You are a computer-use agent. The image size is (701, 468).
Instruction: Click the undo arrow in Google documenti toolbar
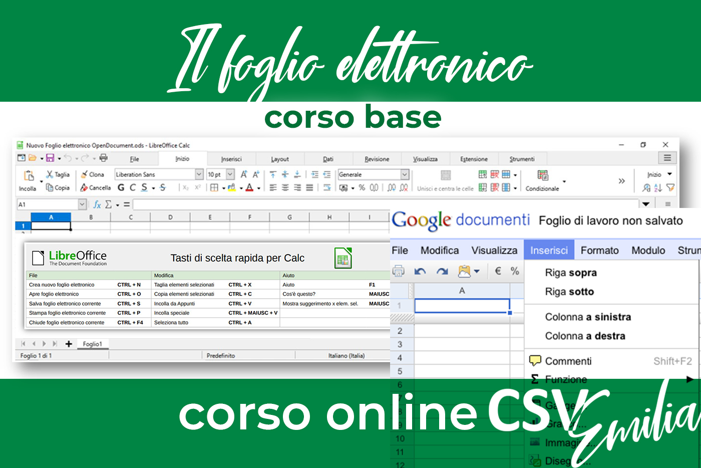pos(420,271)
